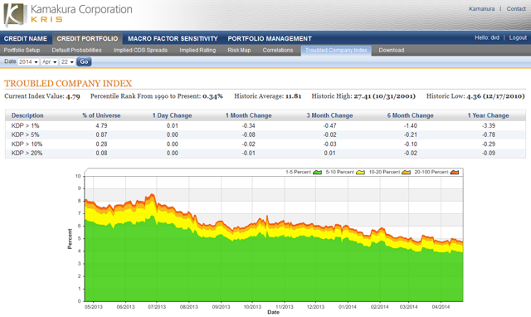The height and width of the screenshot is (317, 531).
Task: Click the % of Universe column header
Action: point(101,115)
